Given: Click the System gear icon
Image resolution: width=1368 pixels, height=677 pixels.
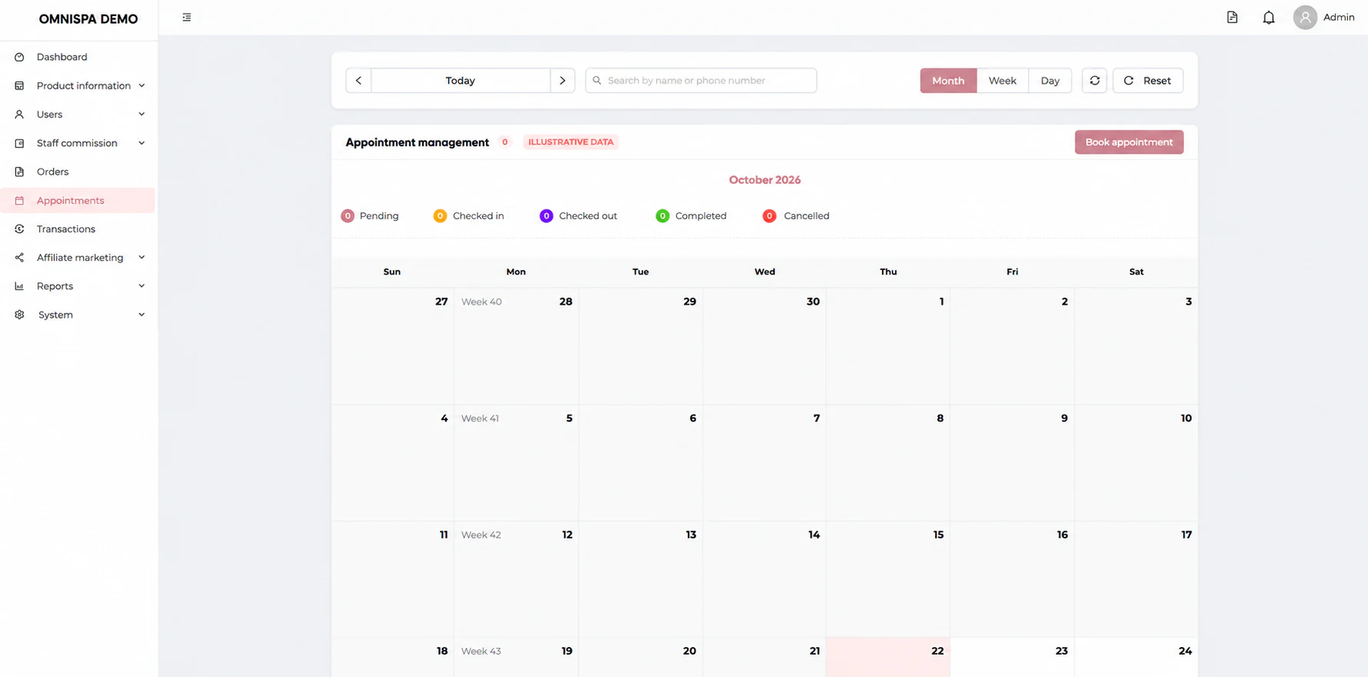Looking at the screenshot, I should pyautogui.click(x=19, y=315).
